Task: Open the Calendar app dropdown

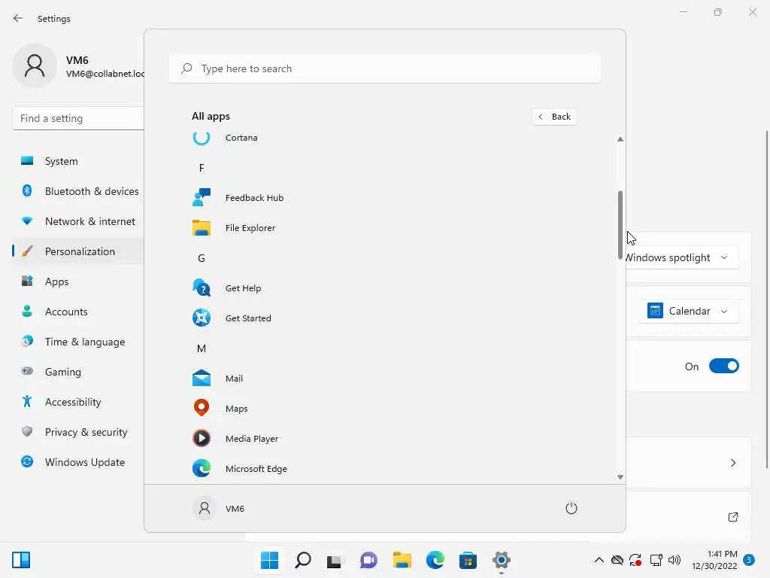Action: click(x=689, y=311)
